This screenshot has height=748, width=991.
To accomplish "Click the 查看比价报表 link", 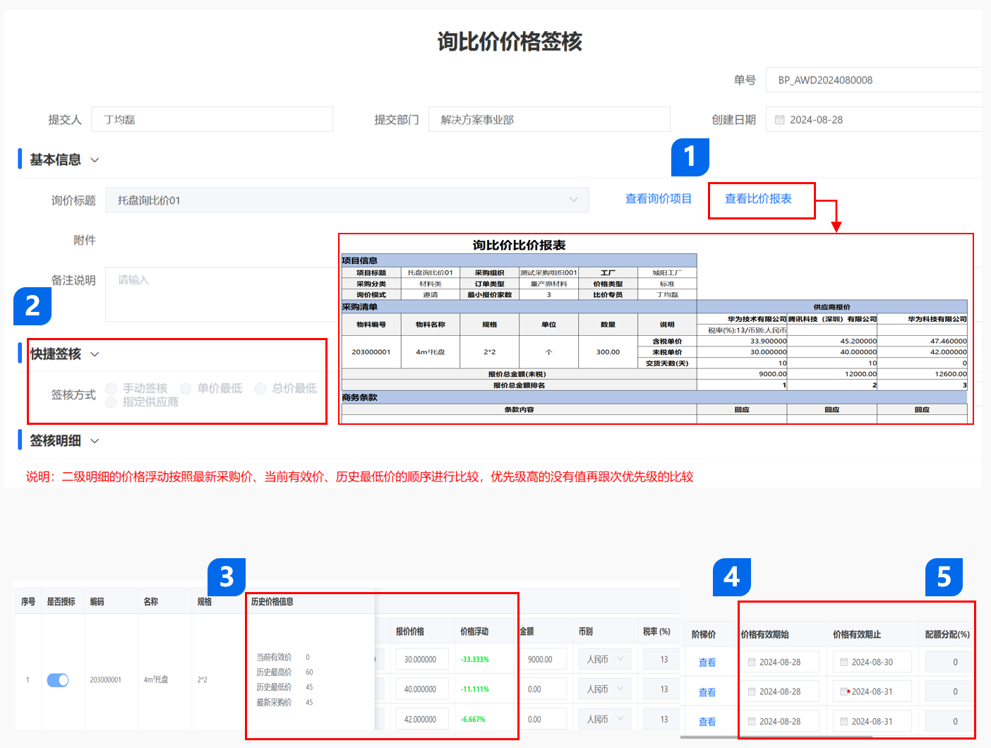I will 758,199.
